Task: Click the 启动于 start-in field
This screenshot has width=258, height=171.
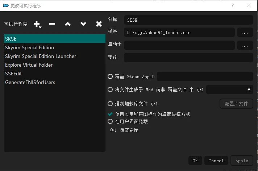Action: (179, 45)
